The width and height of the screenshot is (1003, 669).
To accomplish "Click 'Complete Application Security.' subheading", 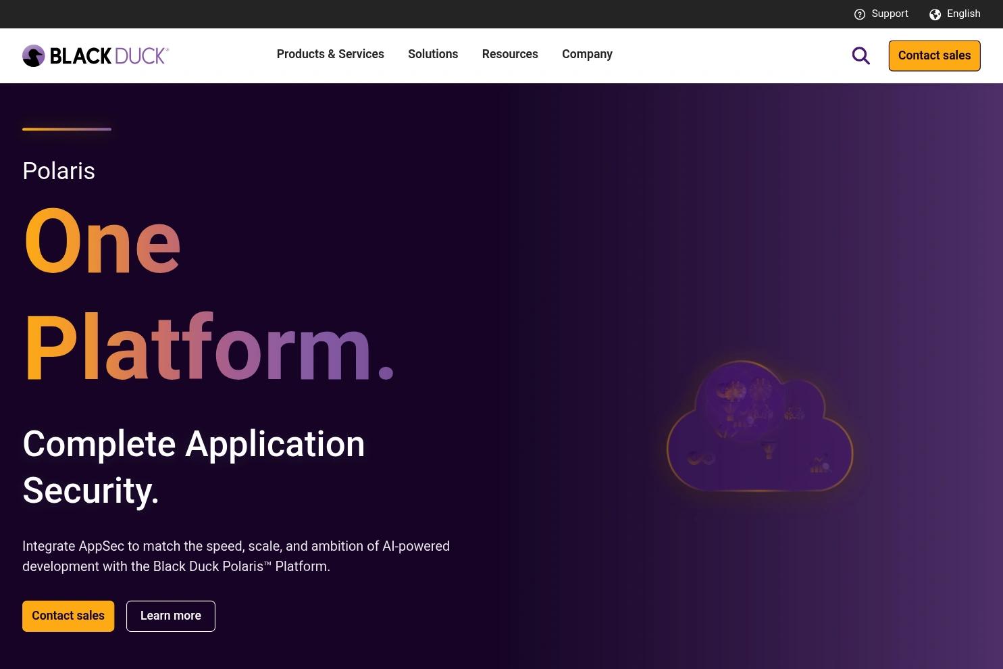I will [x=194, y=467].
